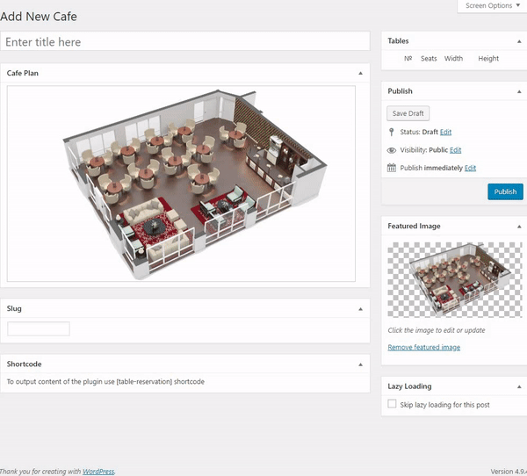Collapse the Cafe Plan panel
The image size is (527, 476).
point(361,73)
